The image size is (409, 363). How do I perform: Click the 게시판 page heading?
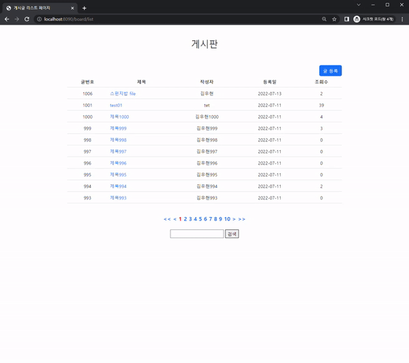pyautogui.click(x=204, y=44)
